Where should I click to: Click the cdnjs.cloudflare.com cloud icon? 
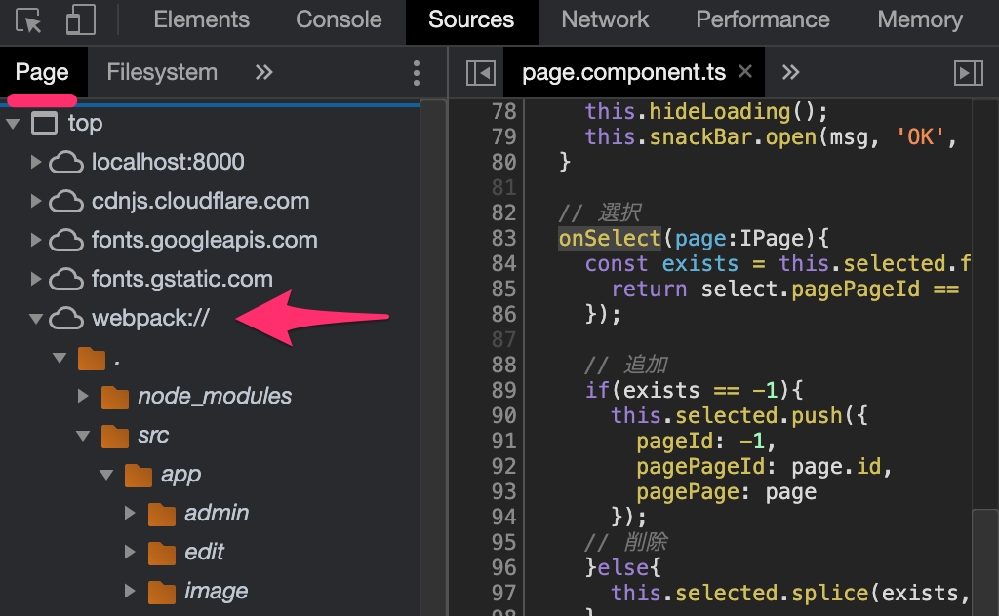[x=66, y=201]
